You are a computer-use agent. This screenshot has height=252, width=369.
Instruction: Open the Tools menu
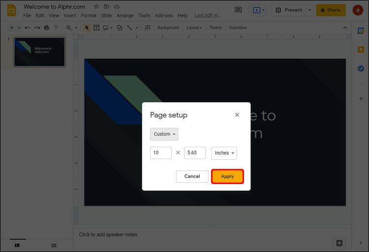click(x=144, y=16)
